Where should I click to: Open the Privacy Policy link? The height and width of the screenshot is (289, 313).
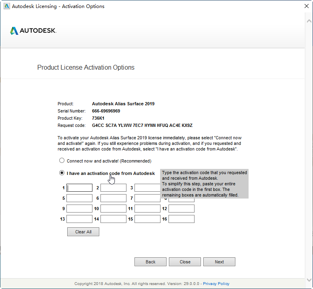[x=216, y=284]
